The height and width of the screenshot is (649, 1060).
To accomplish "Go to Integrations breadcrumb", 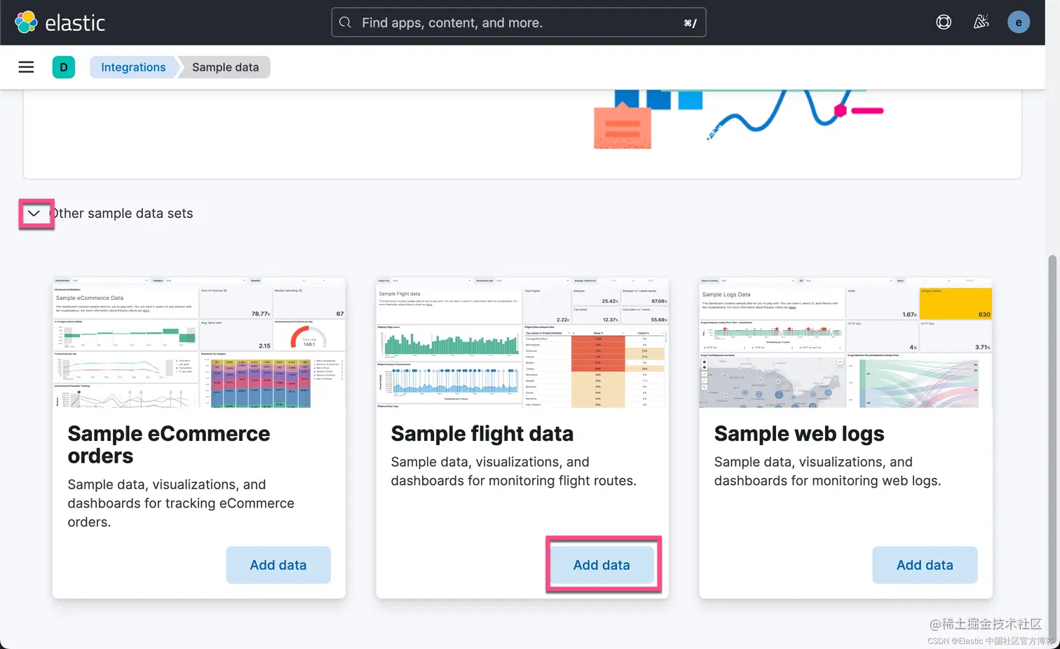I will pyautogui.click(x=133, y=67).
